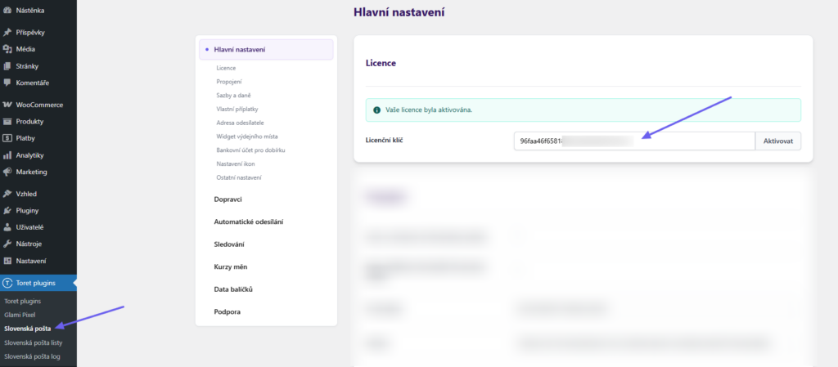Click the Nástroje wrench icon
Viewport: 838px width, 367px height.
coord(7,244)
